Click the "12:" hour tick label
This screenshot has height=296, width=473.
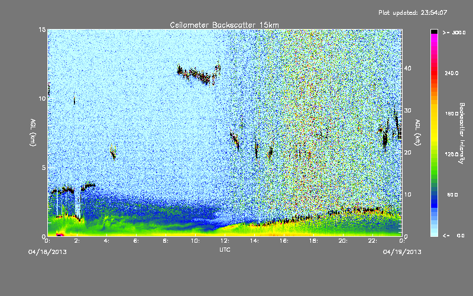pos(225,241)
